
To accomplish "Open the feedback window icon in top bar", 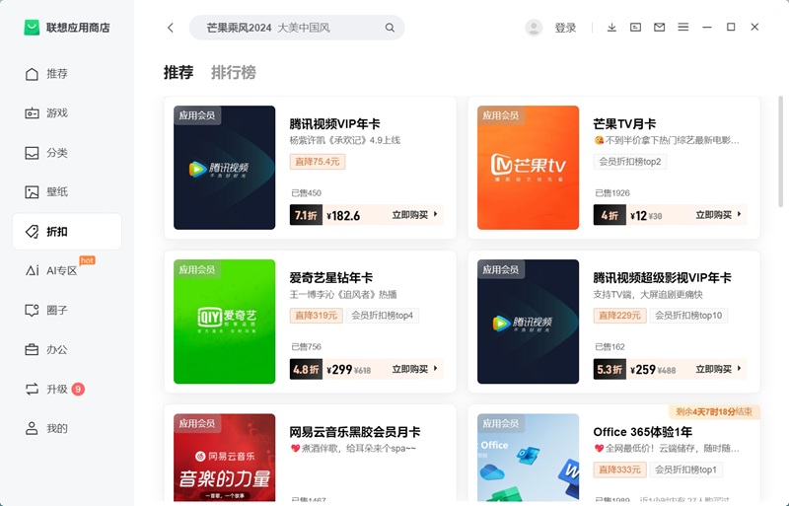I will [x=635, y=28].
